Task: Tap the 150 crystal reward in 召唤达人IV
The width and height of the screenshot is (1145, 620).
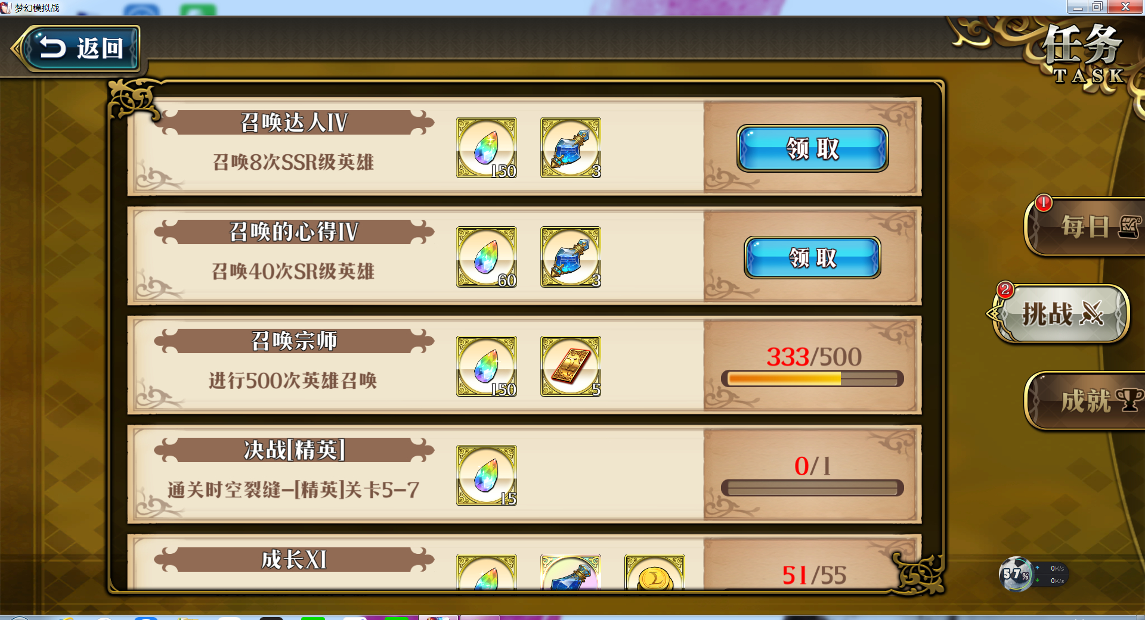Action: tap(487, 148)
